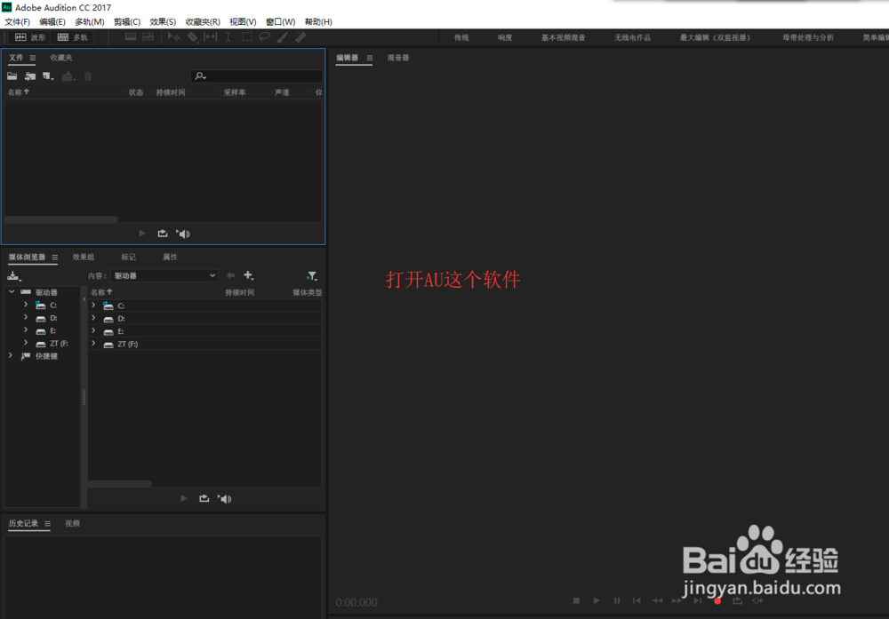Open the 多轨(M) menu
This screenshot has height=619, width=889.
[90, 21]
